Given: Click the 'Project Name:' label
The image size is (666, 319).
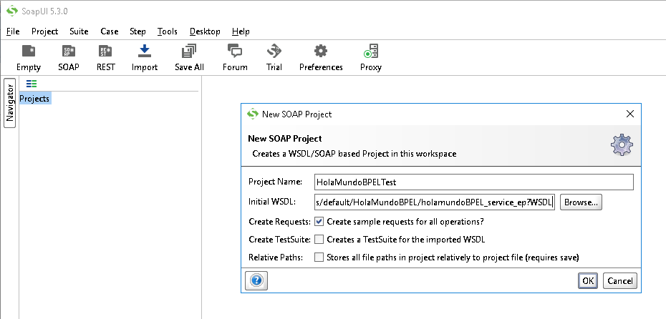Looking at the screenshot, I should point(275,182).
